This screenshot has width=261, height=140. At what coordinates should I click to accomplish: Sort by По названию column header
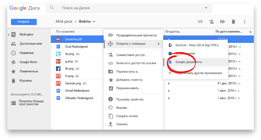65,32
